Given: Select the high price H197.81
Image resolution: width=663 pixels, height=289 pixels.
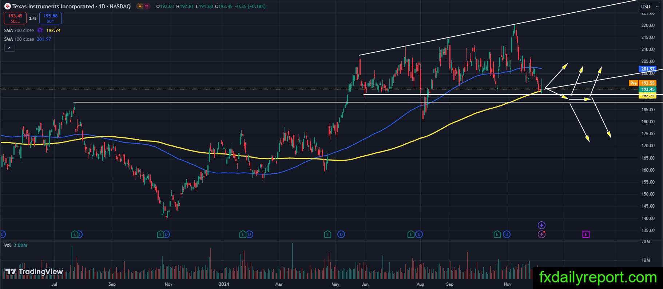Looking at the screenshot, I should [x=185, y=7].
